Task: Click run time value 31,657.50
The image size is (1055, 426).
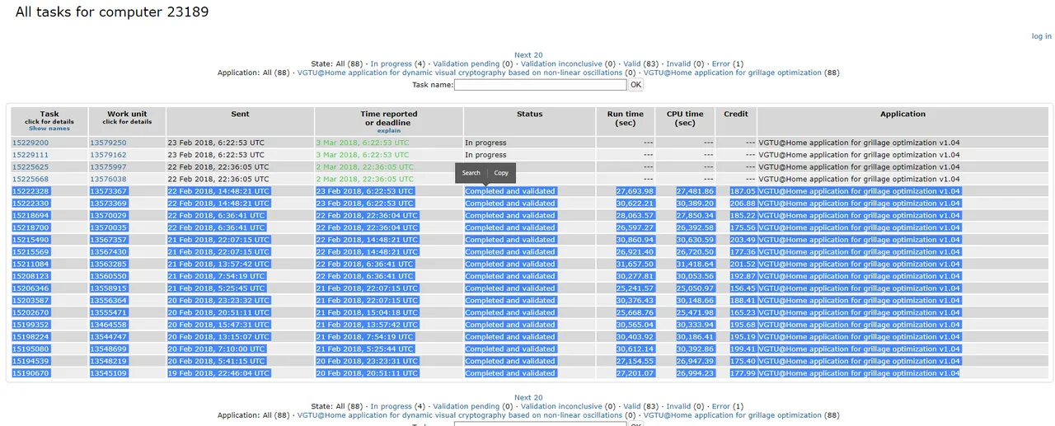Action: (x=635, y=264)
